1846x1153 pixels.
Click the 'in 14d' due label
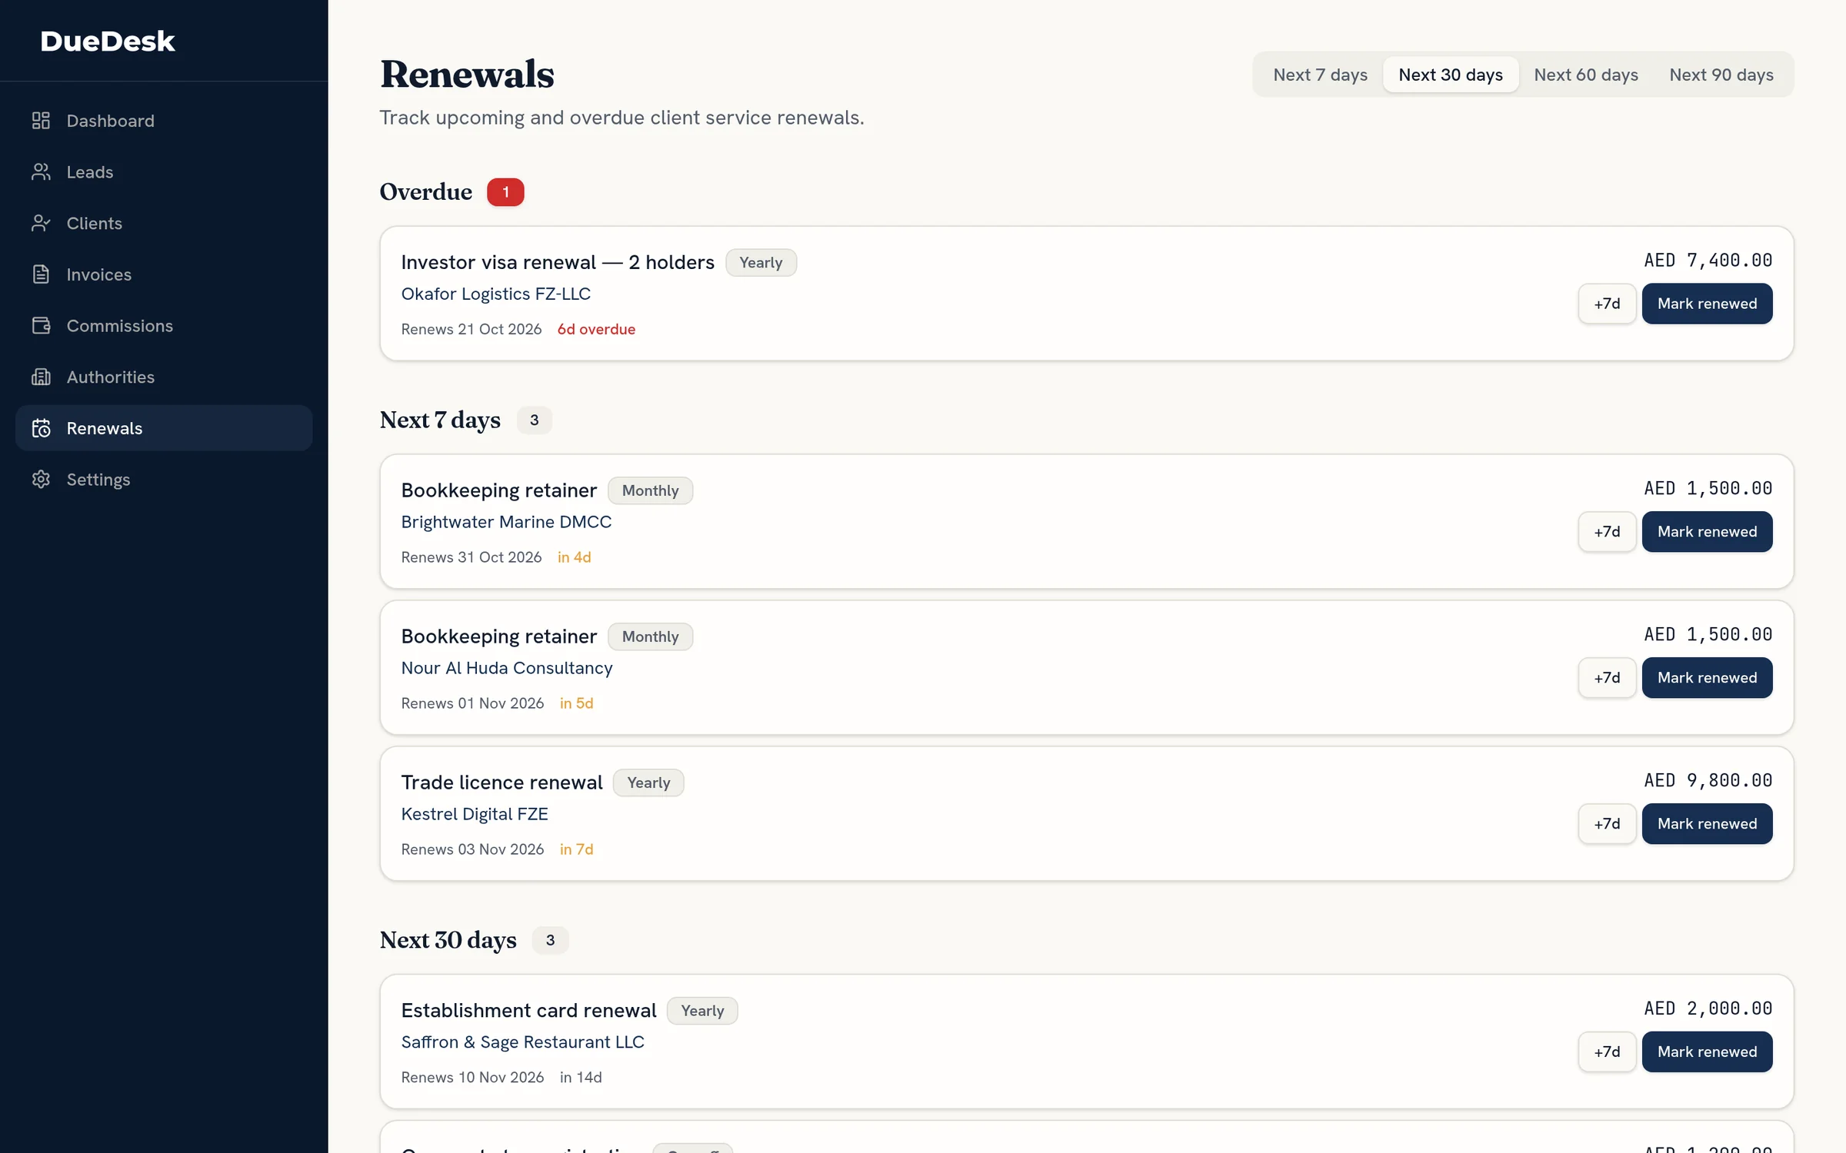pos(581,1077)
